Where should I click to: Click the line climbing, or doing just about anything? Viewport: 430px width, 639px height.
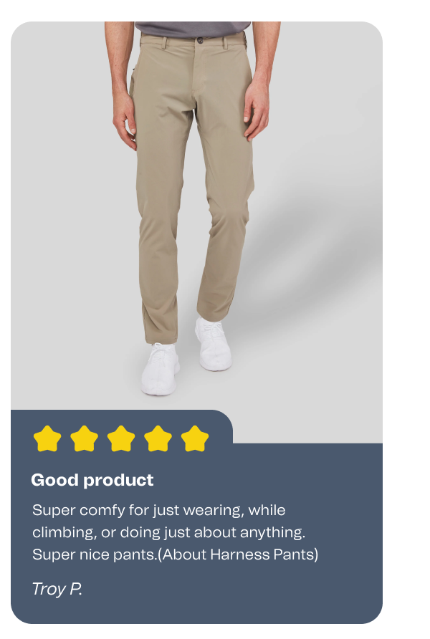click(168, 533)
